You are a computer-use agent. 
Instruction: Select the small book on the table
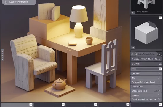(73, 43)
